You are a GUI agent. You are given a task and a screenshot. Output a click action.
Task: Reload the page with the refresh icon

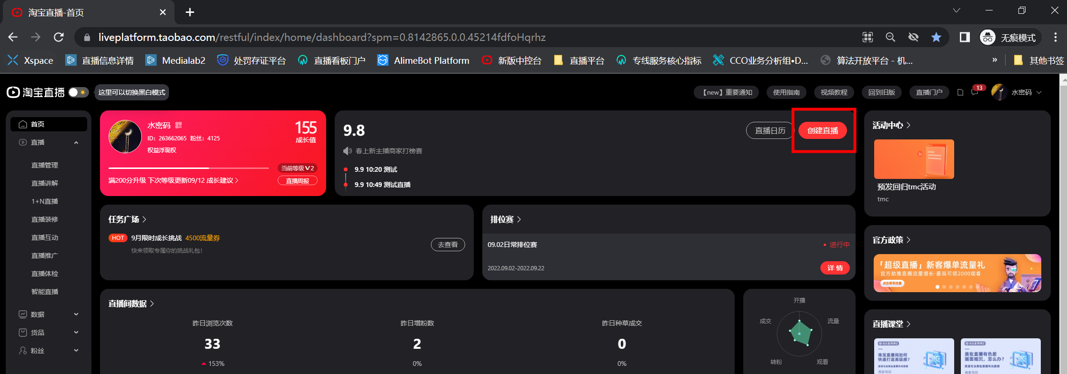pyautogui.click(x=59, y=37)
